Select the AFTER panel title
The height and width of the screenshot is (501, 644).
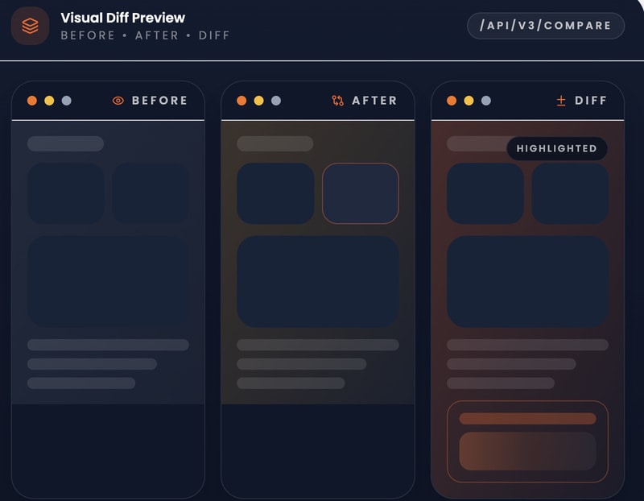(x=374, y=101)
